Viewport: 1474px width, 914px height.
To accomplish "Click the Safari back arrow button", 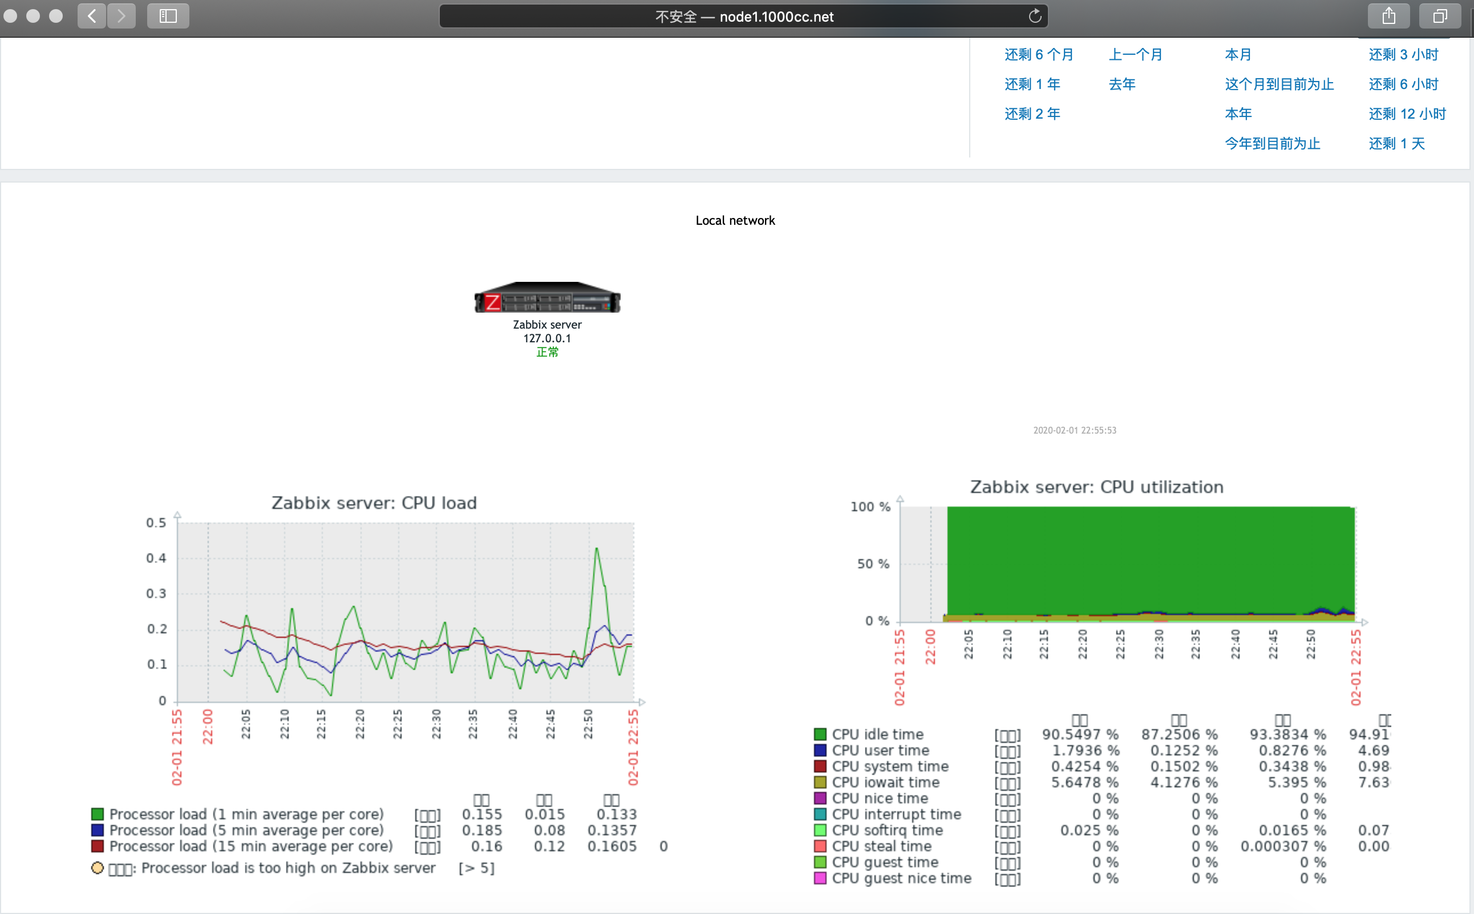I will [92, 17].
